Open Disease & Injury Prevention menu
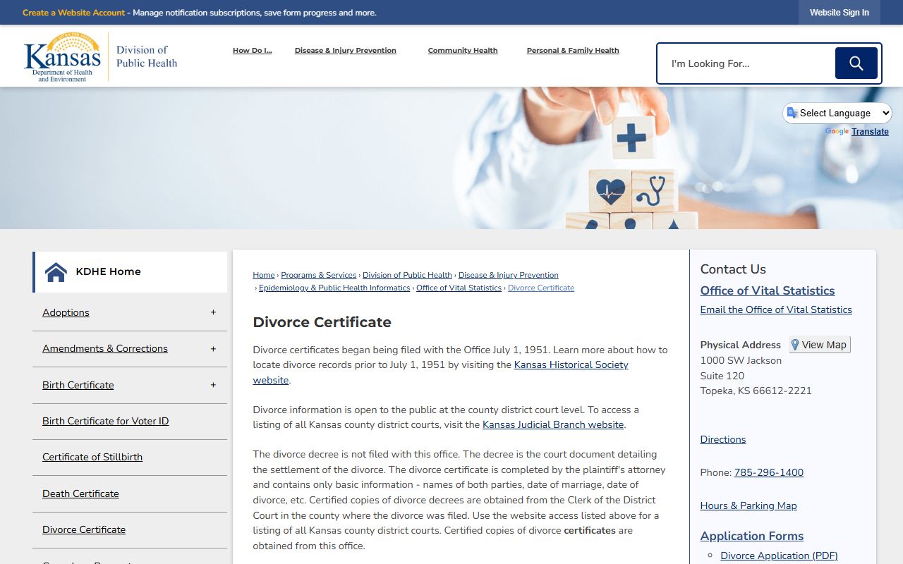 345,51
